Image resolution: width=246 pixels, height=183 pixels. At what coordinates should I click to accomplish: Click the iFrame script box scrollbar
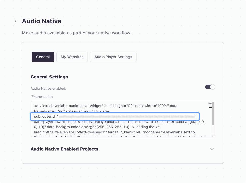click(x=213, y=114)
